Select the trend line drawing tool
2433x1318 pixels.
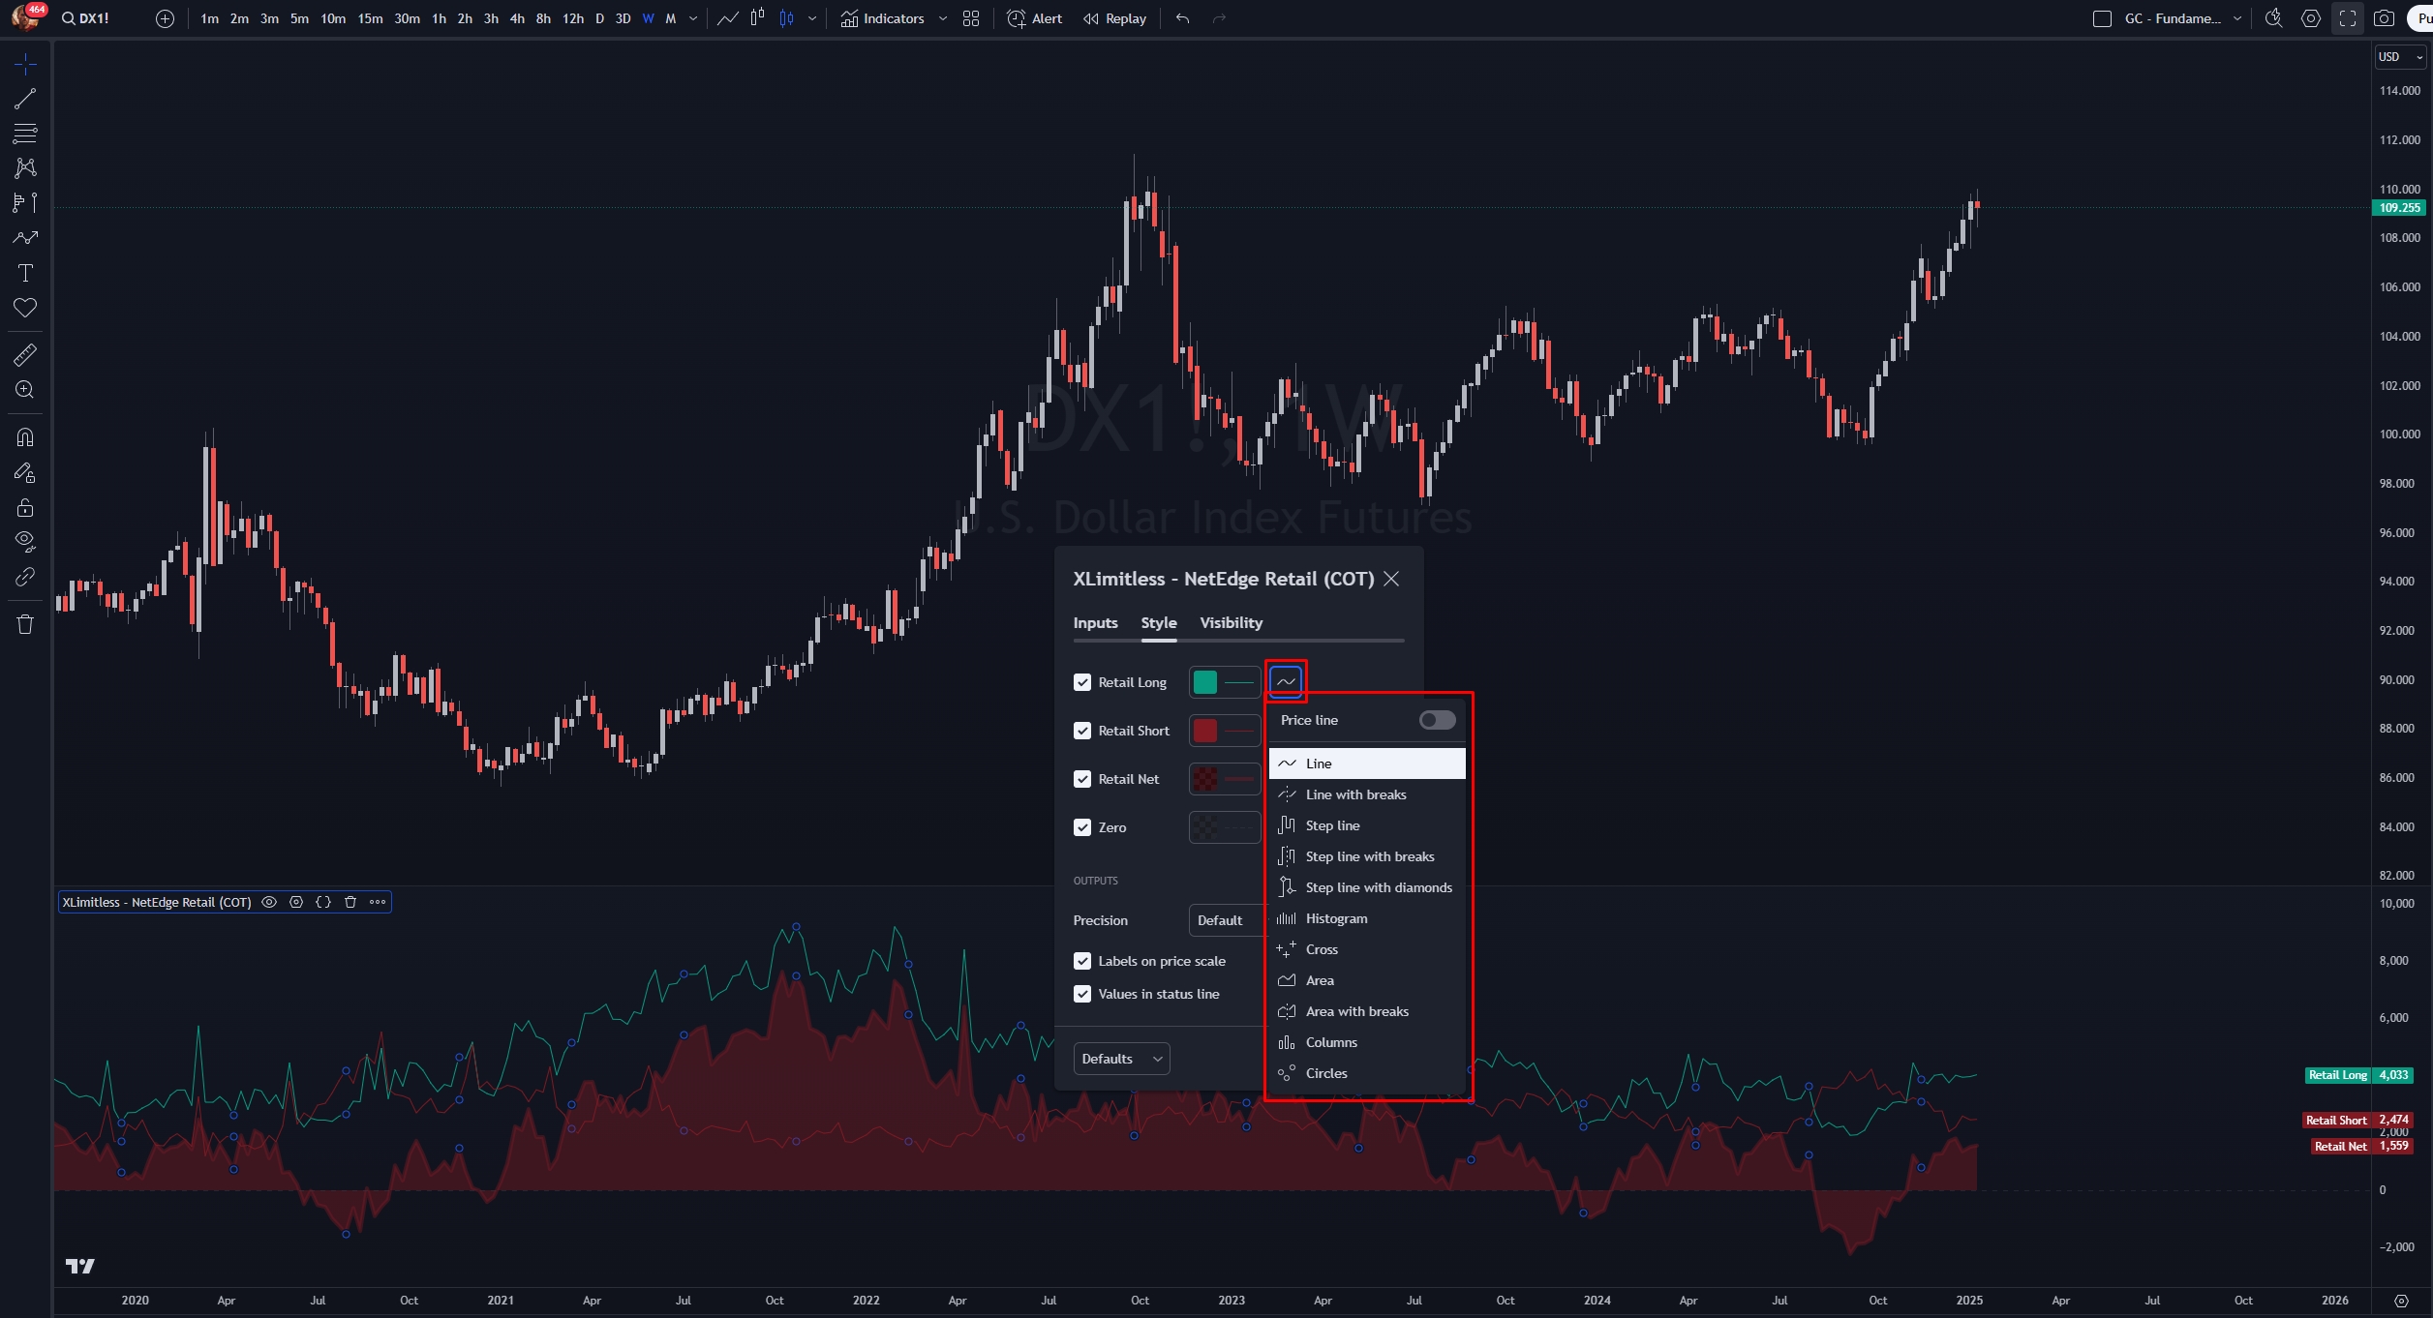25,99
